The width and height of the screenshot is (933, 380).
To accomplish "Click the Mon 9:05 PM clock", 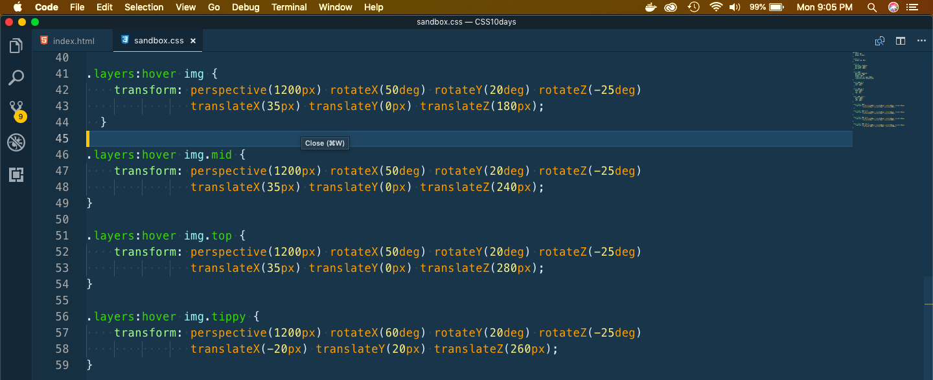I will click(x=824, y=7).
